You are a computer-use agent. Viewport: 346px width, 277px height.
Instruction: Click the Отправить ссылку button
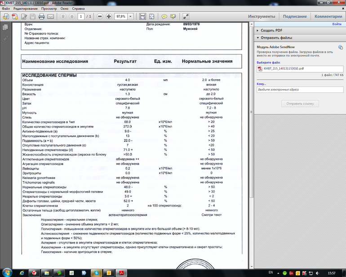[x=300, y=103]
